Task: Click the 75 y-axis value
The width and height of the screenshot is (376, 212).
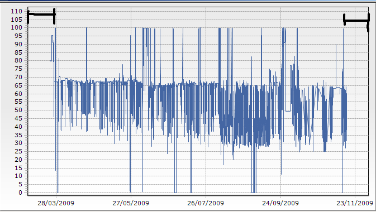Action: pyautogui.click(x=18, y=69)
